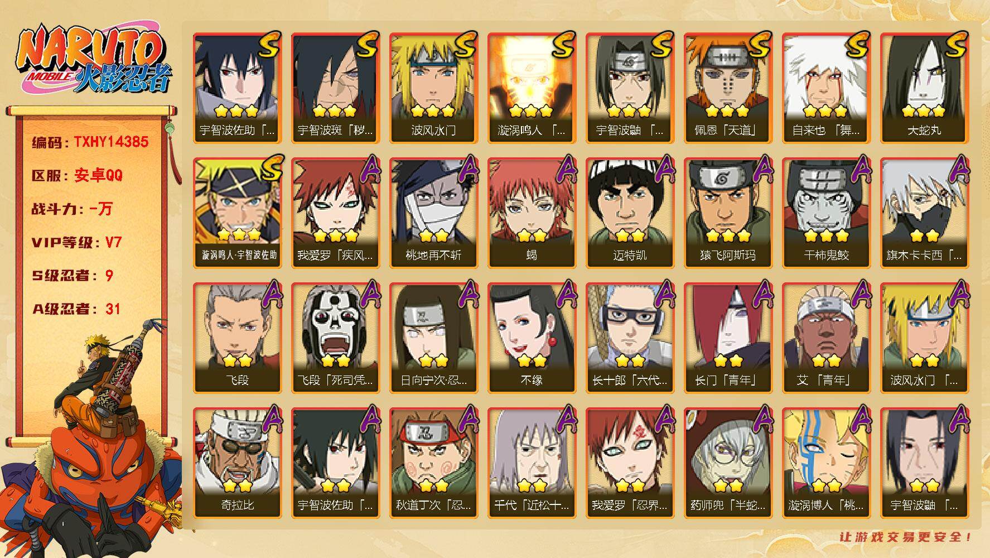The width and height of the screenshot is (990, 558).
Task: Open the 佩恩「天道」 ninja card
Action: pyautogui.click(x=728, y=88)
